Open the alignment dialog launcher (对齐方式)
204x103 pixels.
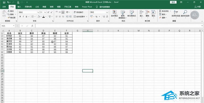click(x=88, y=21)
